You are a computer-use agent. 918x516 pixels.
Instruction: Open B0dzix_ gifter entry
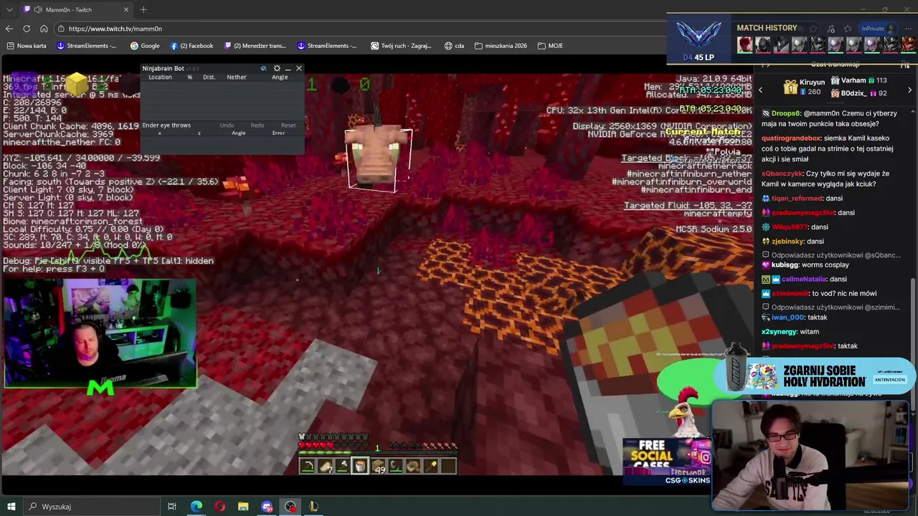[858, 93]
